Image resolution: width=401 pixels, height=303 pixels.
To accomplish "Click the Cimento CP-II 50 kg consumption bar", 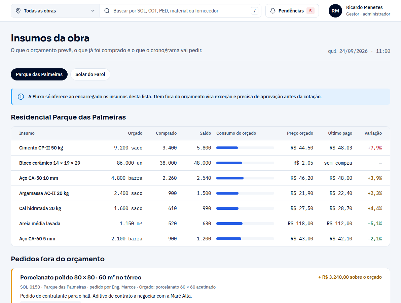I will click(x=245, y=148).
